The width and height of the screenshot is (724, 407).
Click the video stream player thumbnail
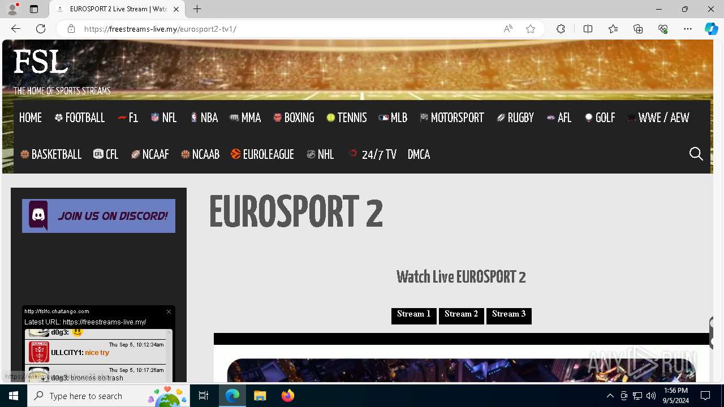click(462, 370)
